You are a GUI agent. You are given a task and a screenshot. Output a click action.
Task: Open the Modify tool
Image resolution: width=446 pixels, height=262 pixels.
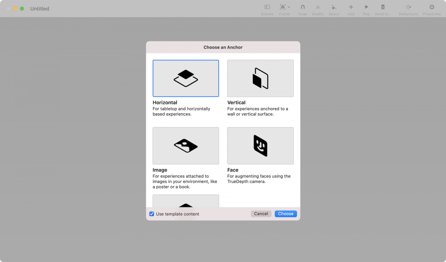[318, 7]
